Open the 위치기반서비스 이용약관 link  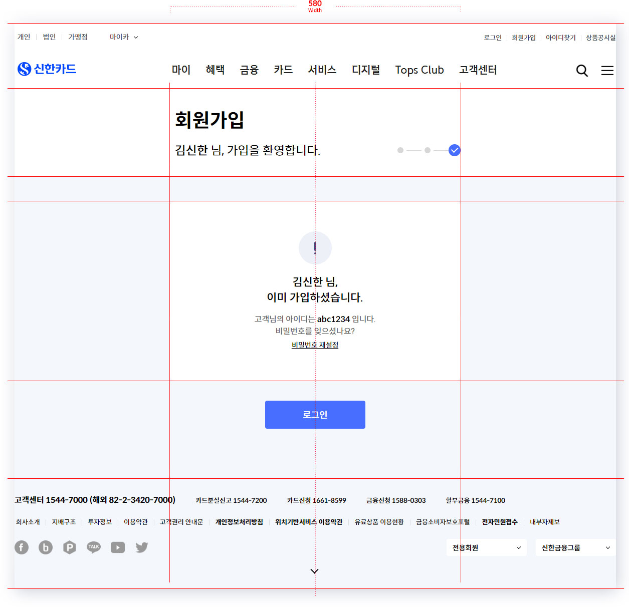309,522
